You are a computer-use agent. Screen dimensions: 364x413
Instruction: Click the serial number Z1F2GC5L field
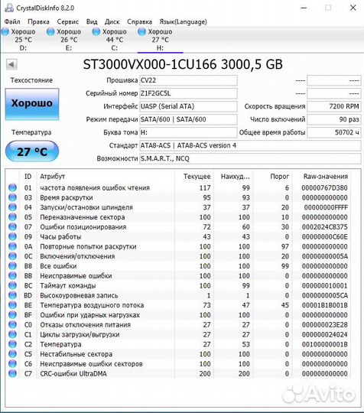pos(188,93)
